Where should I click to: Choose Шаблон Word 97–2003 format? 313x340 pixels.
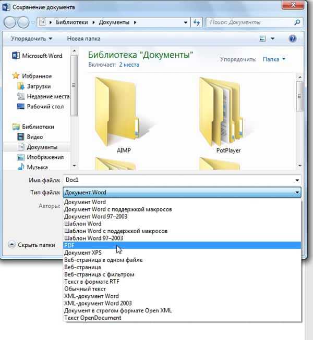tap(182, 238)
